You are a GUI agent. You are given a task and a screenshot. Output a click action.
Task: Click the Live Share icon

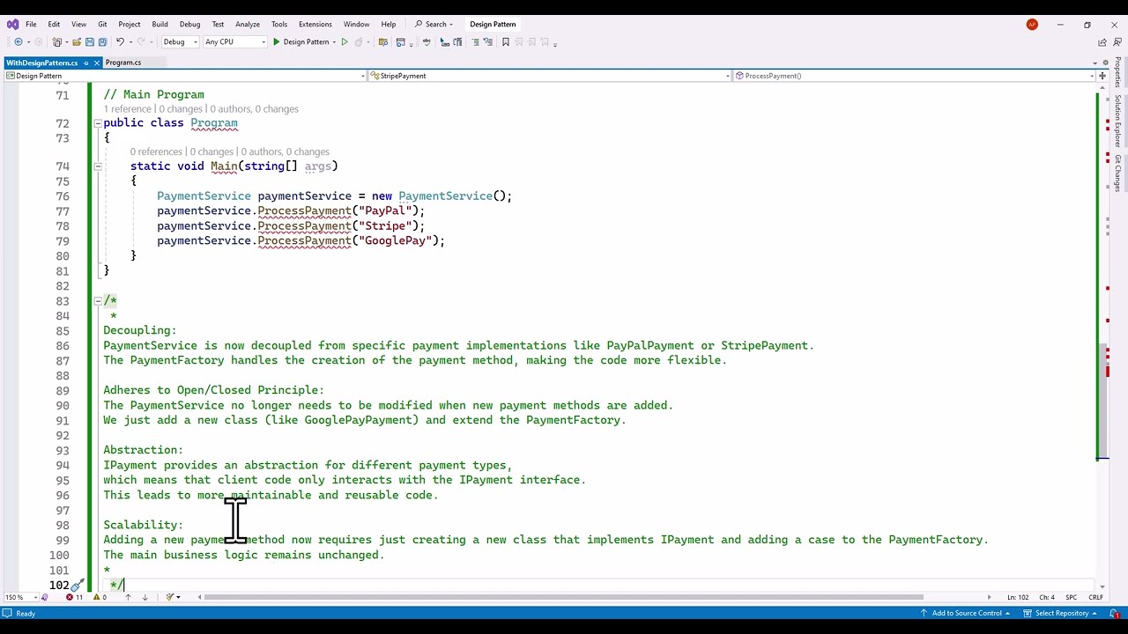(x=1102, y=41)
